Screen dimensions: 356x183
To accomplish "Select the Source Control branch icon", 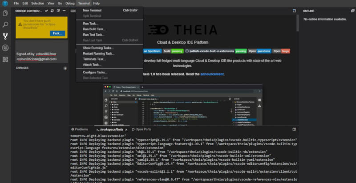I will coord(5,36).
